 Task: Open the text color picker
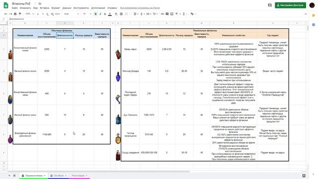coord(110,14)
